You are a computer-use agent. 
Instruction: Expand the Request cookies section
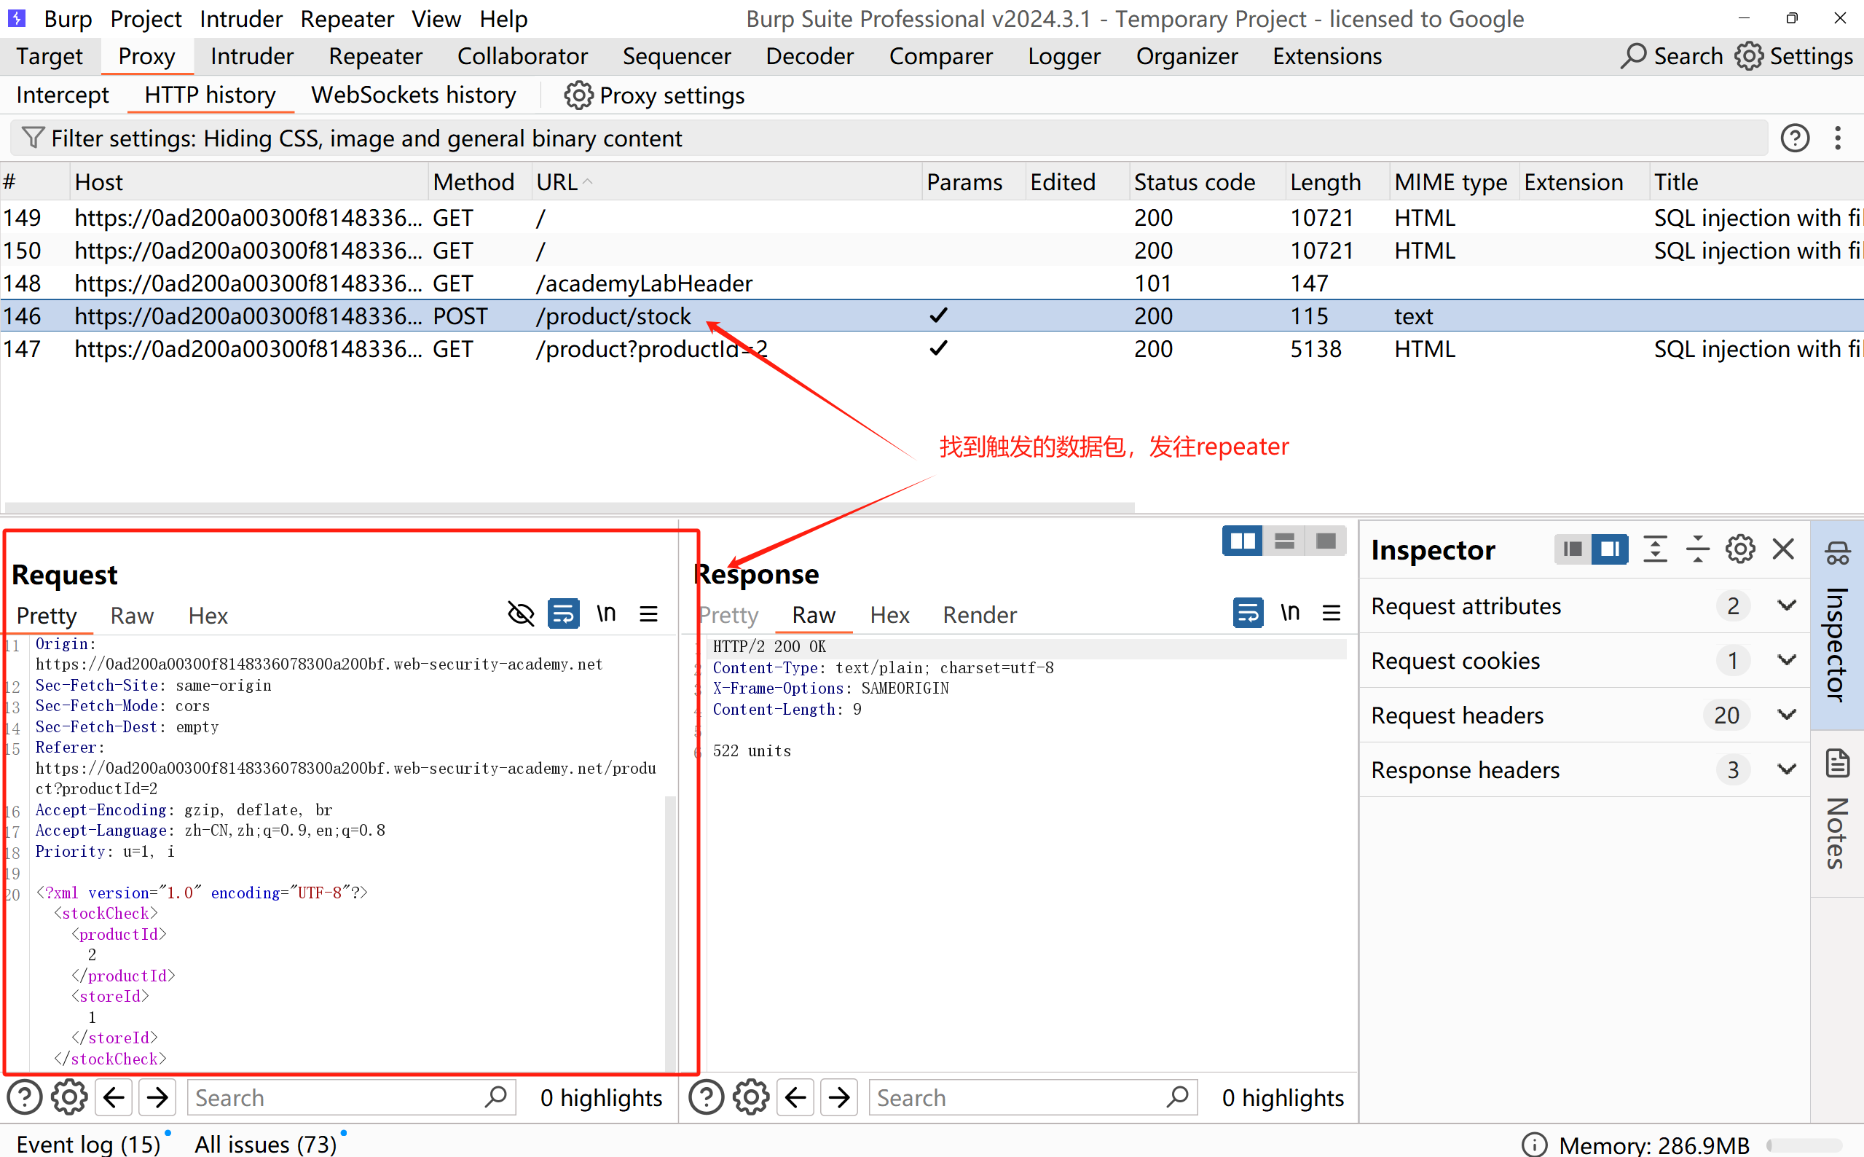click(1786, 659)
